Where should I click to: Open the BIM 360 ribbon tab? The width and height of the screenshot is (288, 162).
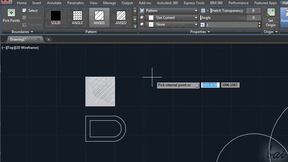[x=216, y=3]
